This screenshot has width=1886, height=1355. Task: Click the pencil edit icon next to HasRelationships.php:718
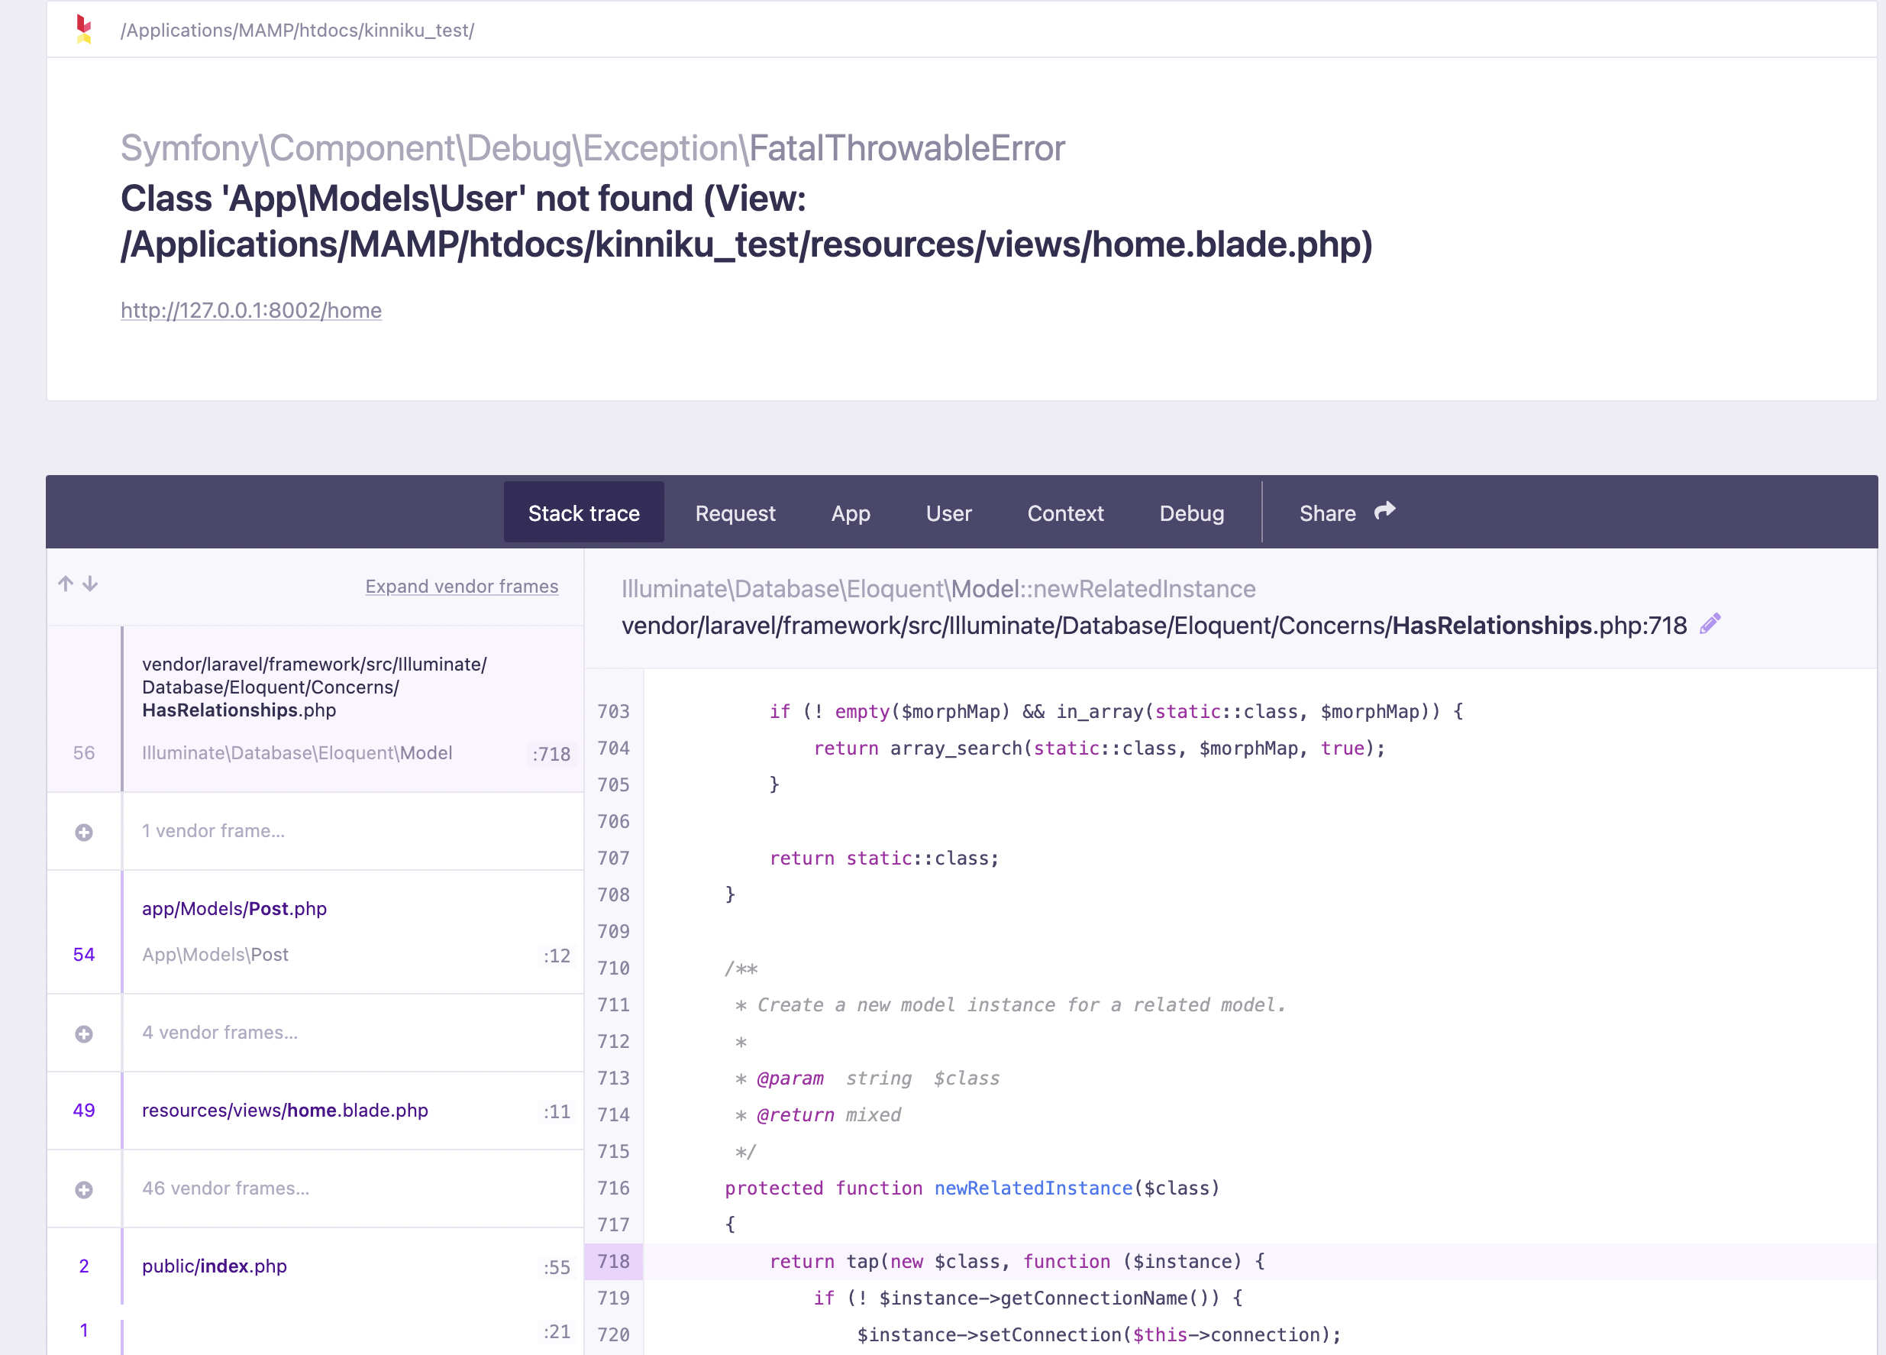click(1710, 624)
